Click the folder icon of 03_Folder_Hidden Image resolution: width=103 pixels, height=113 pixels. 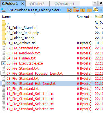[x=4, y=38]
